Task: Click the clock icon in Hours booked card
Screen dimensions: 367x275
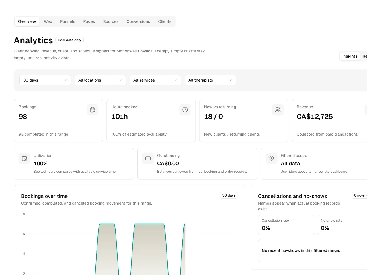Action: [185, 110]
